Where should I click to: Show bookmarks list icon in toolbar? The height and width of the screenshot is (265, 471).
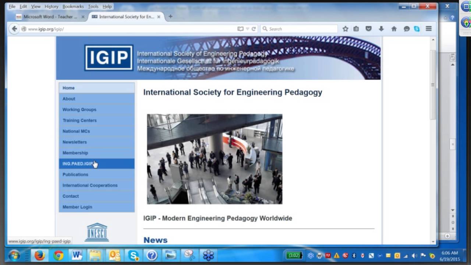(356, 29)
